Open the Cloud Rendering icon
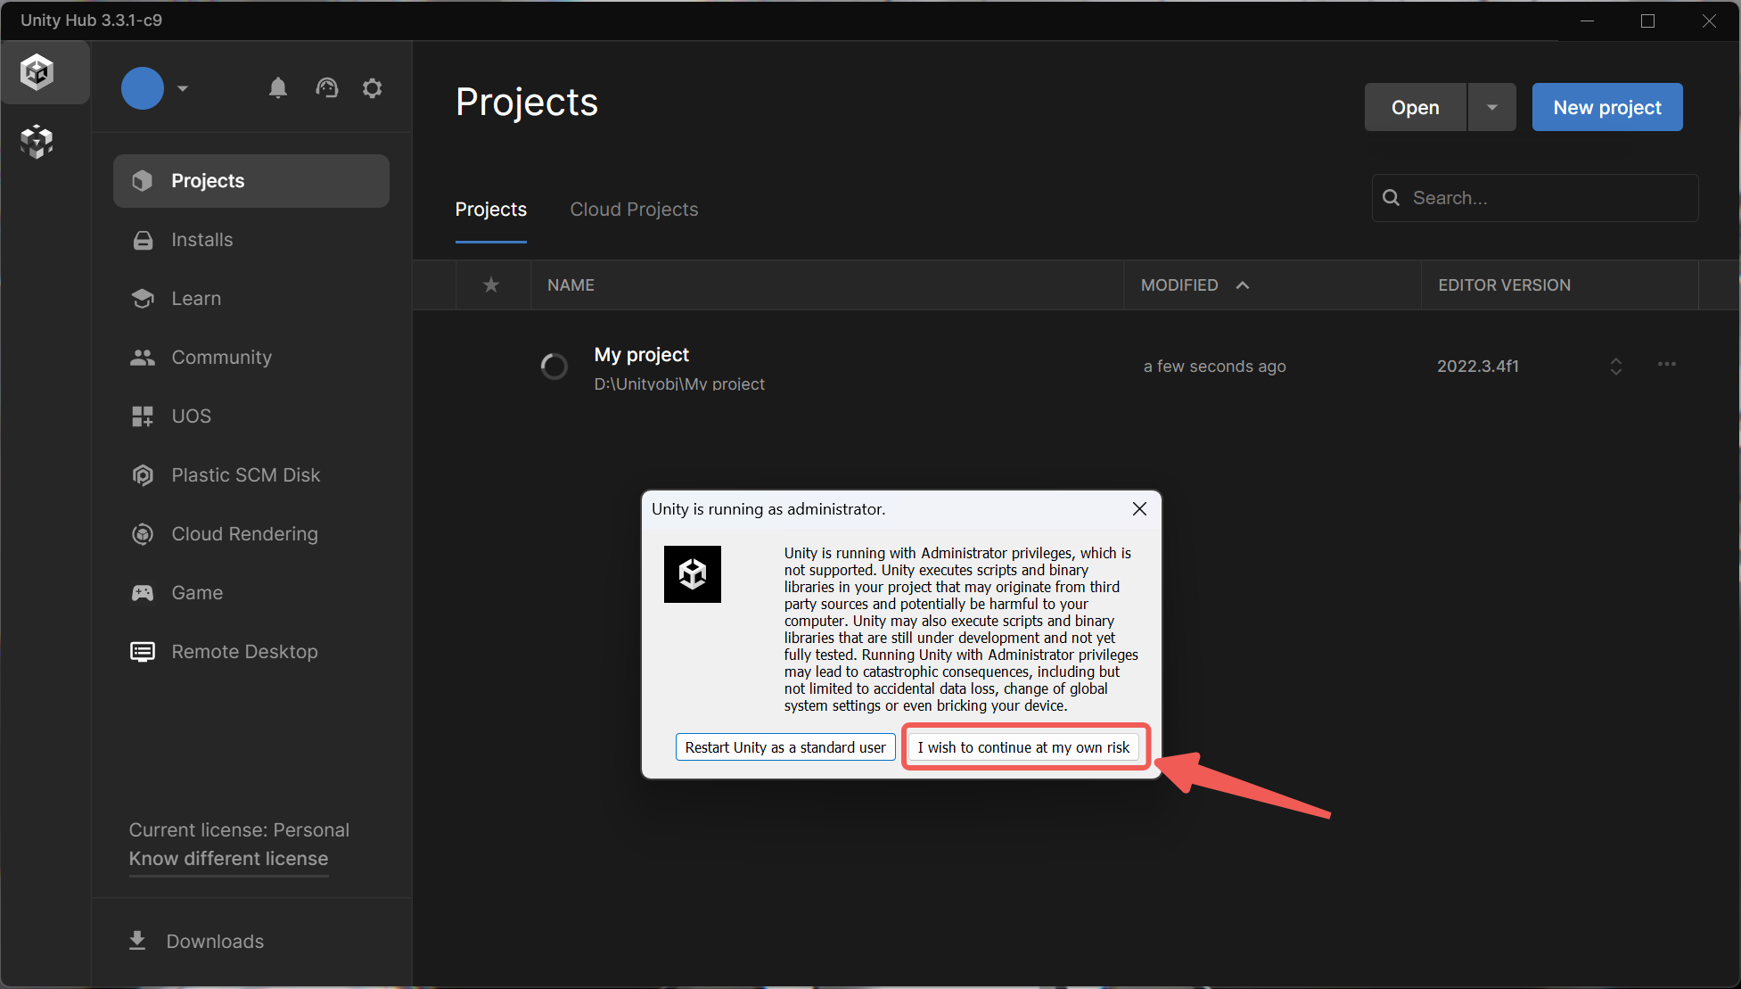1741x989 pixels. [144, 533]
